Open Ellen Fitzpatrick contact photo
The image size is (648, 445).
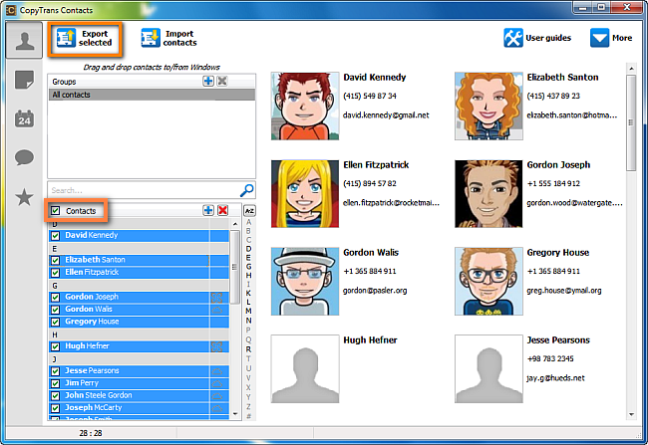pos(305,193)
